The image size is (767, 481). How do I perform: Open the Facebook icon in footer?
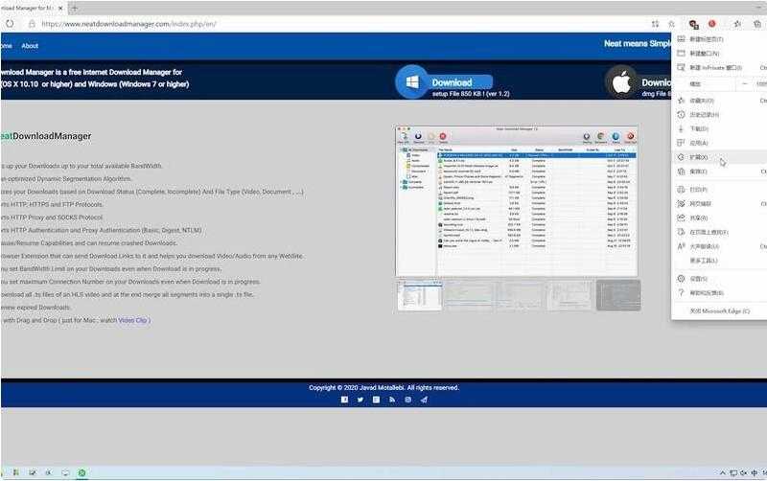(x=344, y=400)
